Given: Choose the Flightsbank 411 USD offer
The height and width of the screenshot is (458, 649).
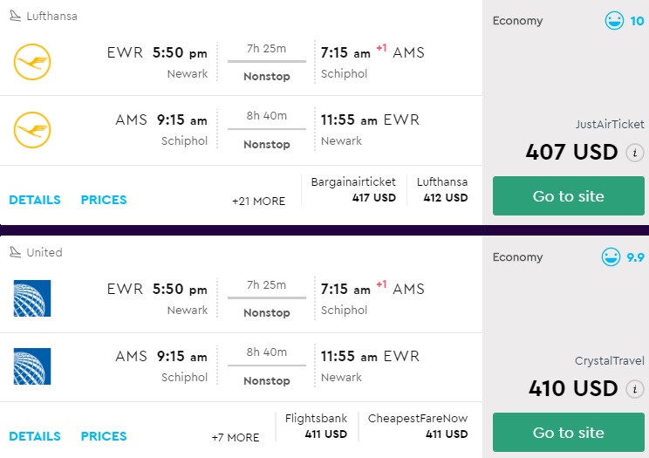Looking at the screenshot, I should click(316, 426).
